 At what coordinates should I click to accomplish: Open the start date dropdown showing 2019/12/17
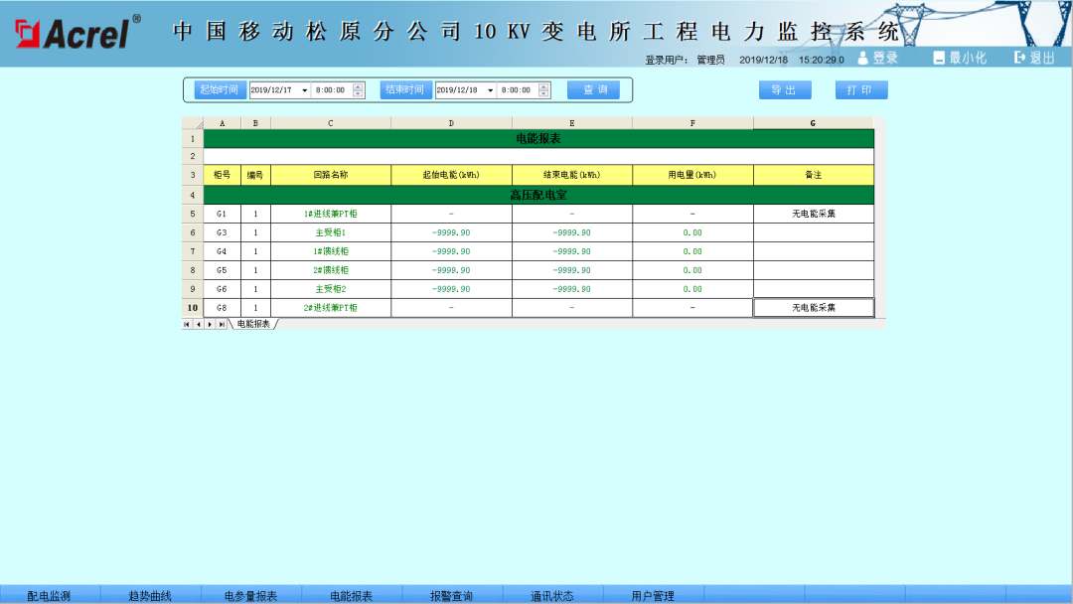305,89
